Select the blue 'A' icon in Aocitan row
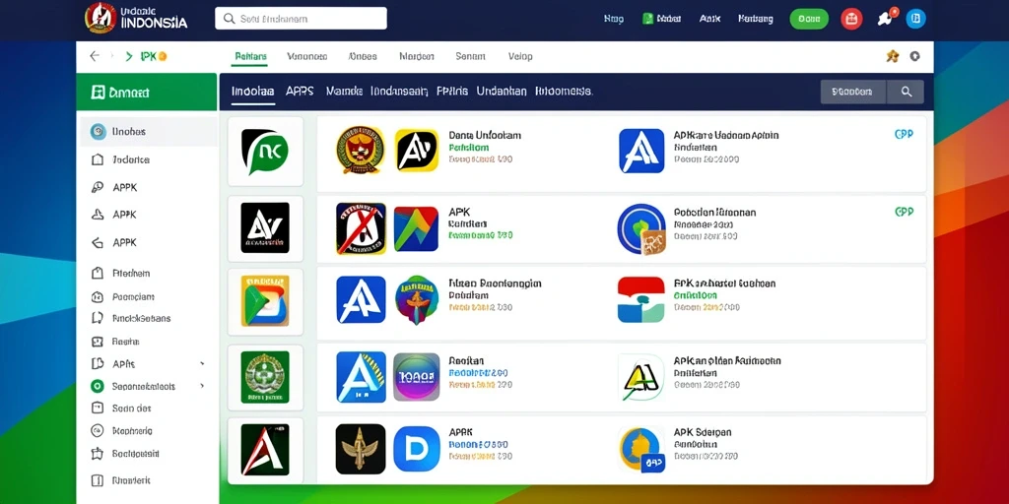Viewport: 1009px width, 504px height. 361,377
